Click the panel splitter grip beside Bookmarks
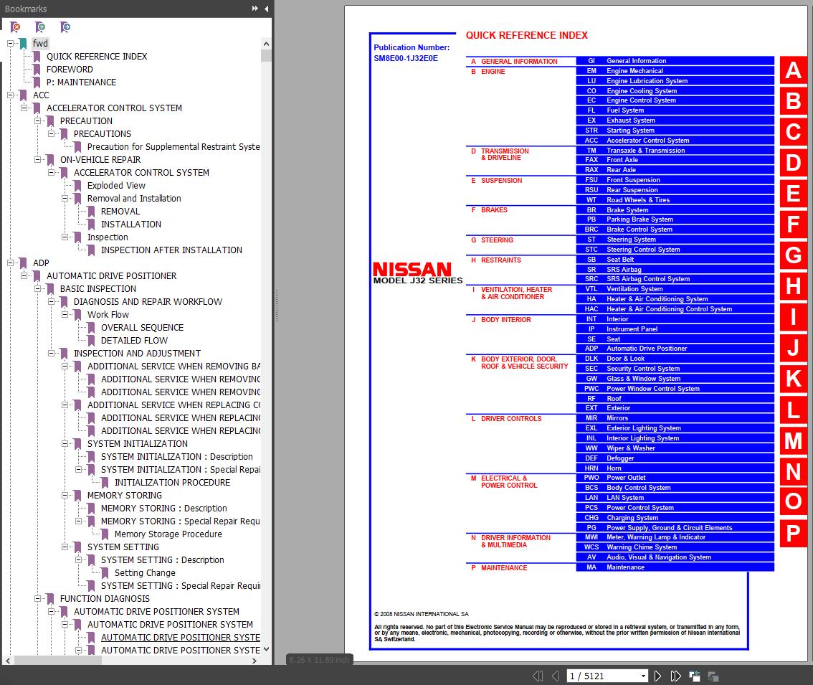Screen dimensions: 813x685 tap(277, 306)
